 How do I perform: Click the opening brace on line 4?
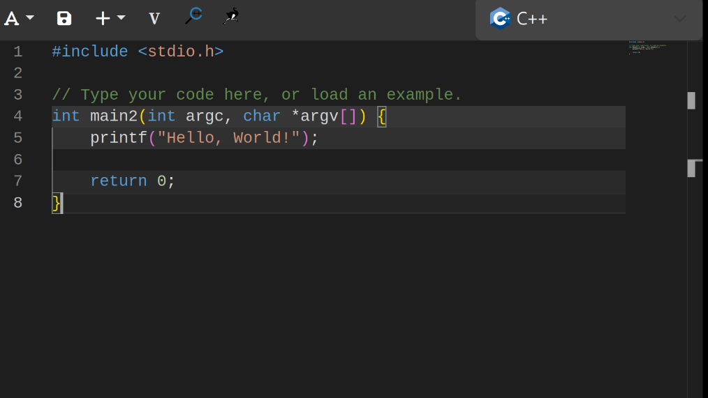(x=382, y=116)
